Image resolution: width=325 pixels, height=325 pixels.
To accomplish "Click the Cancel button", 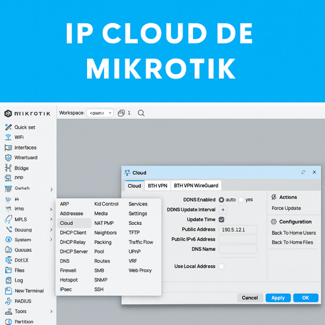I will click(250, 298).
